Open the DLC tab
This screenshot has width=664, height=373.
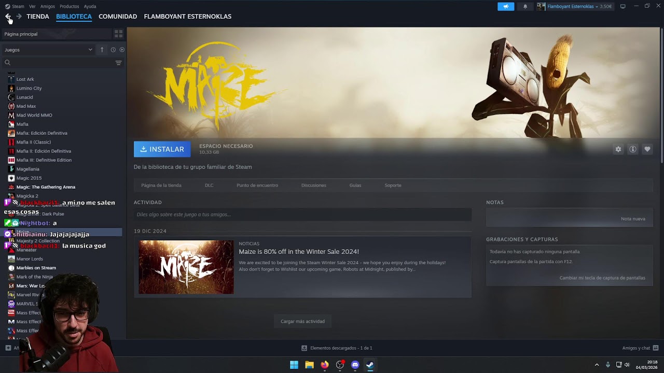pyautogui.click(x=209, y=185)
